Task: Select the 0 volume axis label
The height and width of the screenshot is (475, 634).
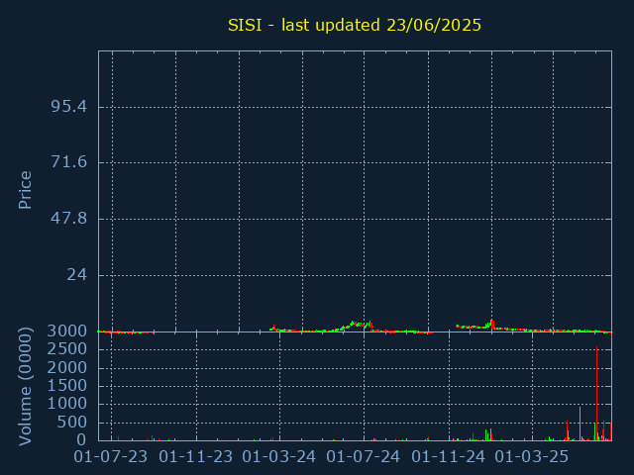Action: [81, 439]
